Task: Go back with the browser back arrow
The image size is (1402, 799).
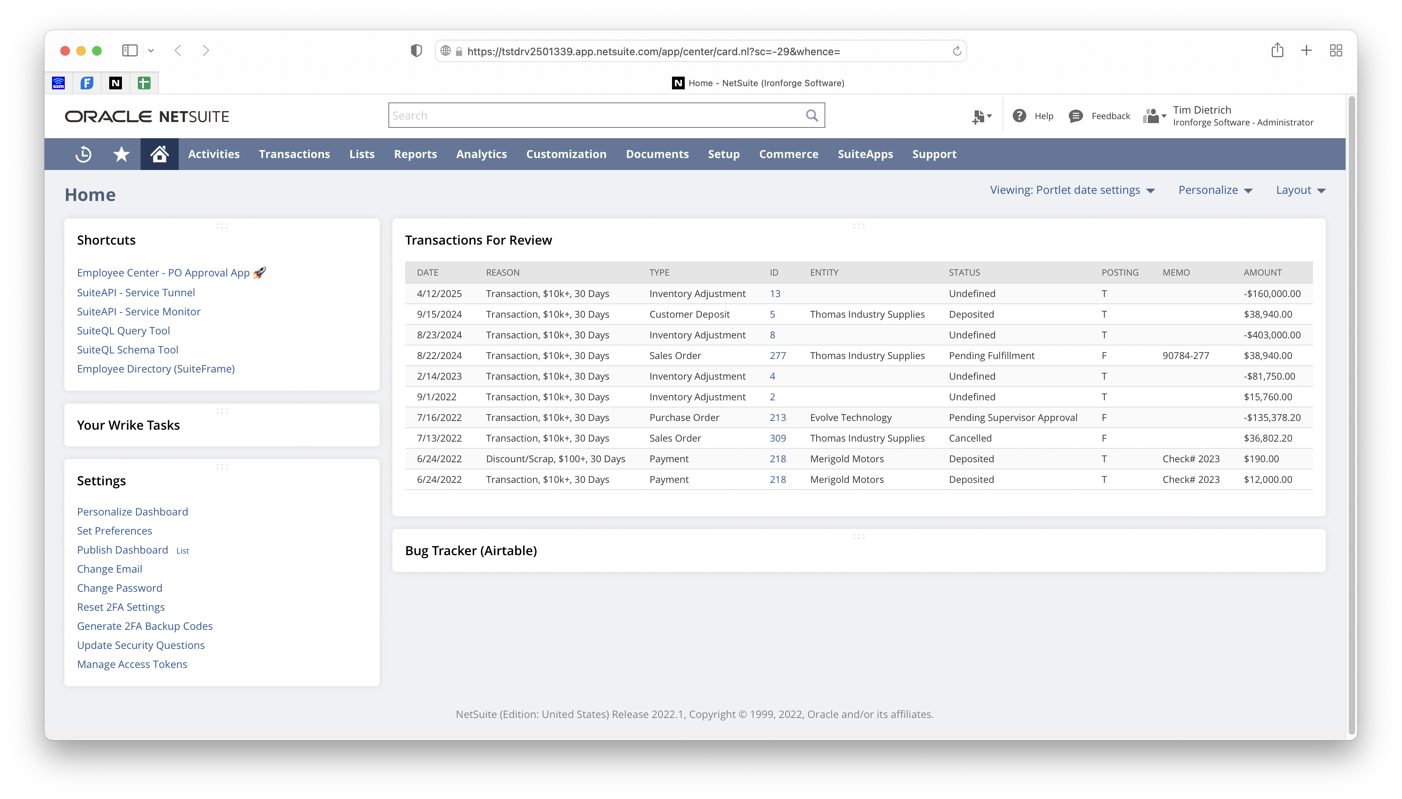Action: tap(178, 50)
